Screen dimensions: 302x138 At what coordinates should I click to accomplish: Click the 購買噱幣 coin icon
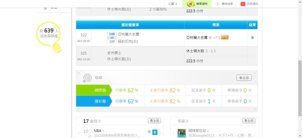[x=190, y=4]
